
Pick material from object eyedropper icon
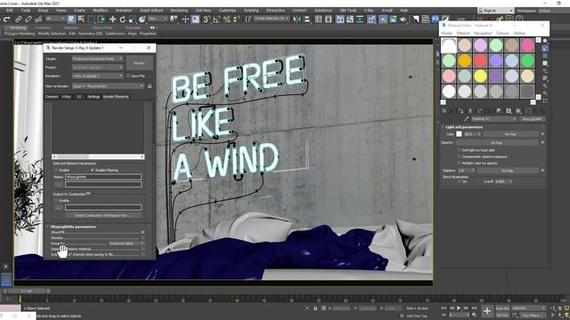tap(466, 119)
